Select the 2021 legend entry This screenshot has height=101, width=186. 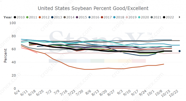click(x=156, y=17)
